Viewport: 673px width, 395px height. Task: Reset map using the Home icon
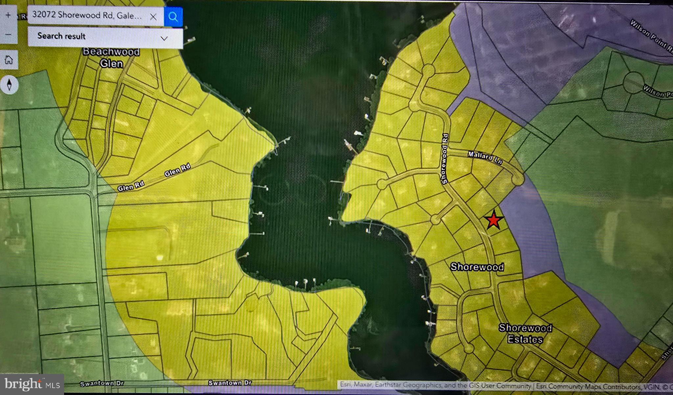pos(9,60)
